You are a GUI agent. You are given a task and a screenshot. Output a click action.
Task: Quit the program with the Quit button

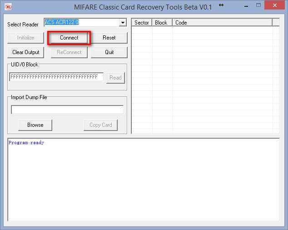click(x=109, y=52)
